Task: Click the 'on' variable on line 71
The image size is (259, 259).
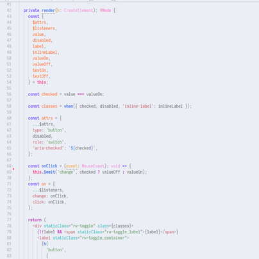Action: point(44,184)
